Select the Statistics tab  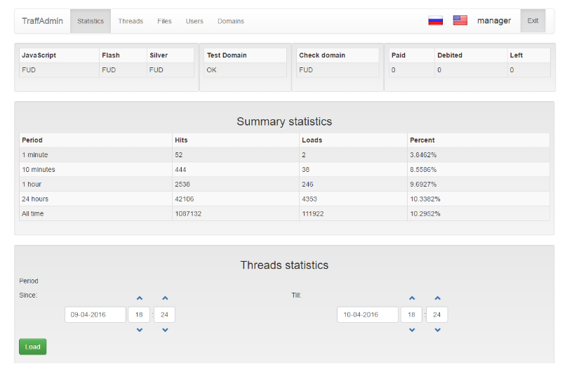91,21
